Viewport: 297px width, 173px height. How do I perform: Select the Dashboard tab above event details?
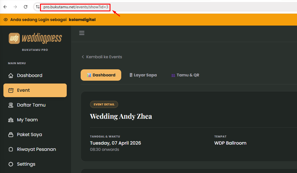click(x=101, y=75)
